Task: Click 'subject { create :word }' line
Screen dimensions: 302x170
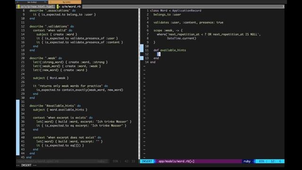Action: point(57,34)
